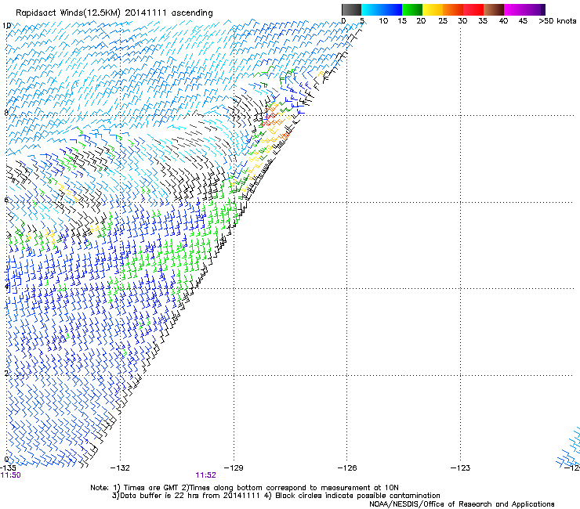
Task: Click the latitude '10' axis label
Action: coord(6,26)
